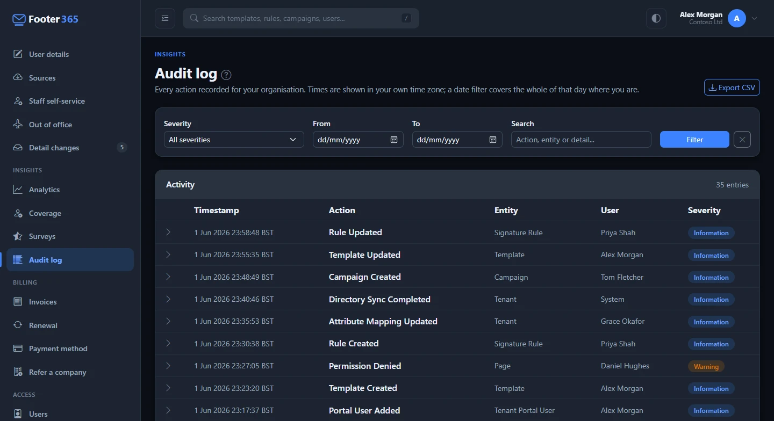The width and height of the screenshot is (774, 421).
Task: Go to Sources in the sidebar
Action: tap(70, 78)
